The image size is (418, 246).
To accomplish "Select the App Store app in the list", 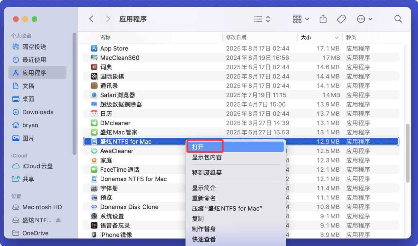I will pyautogui.click(x=114, y=48).
